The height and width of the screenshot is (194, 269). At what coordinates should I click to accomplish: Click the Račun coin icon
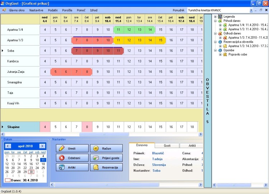[96, 148]
